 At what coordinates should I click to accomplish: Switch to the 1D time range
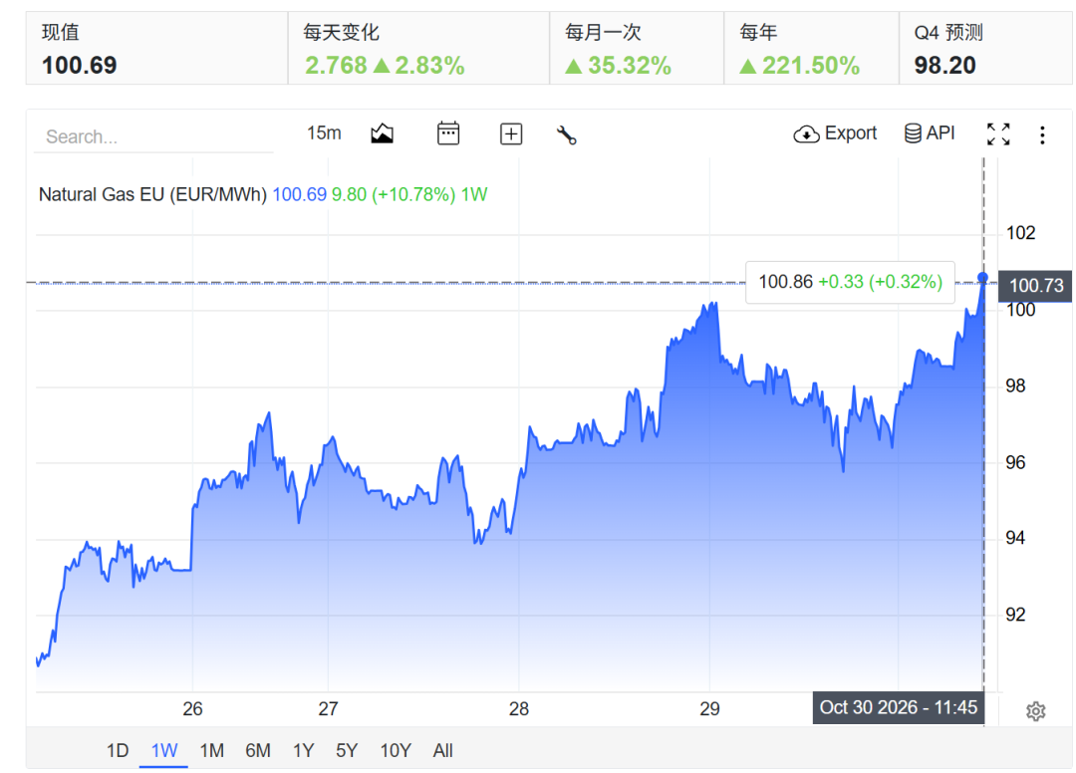click(x=118, y=750)
